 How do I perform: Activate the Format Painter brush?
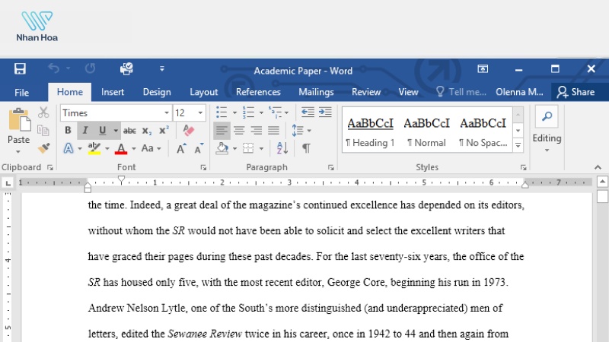[44, 147]
